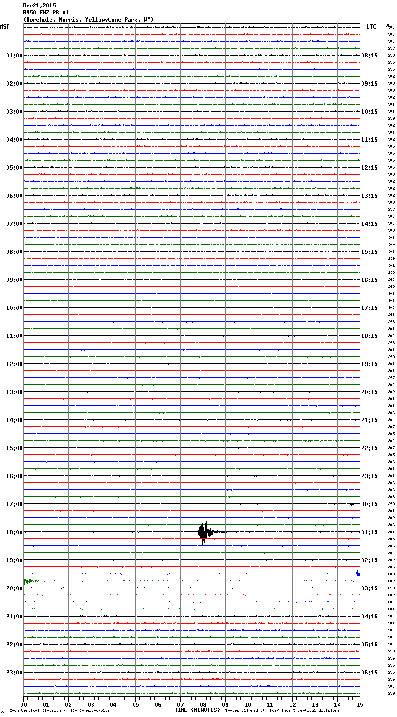The width and height of the screenshot is (397, 717).
Task: Click the date label Dec21,2015
Action: pyautogui.click(x=39, y=6)
